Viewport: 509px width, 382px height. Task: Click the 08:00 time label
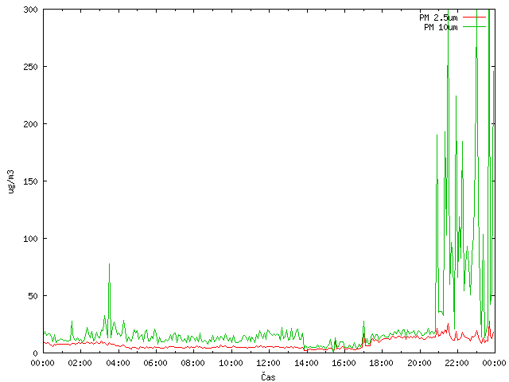(192, 363)
